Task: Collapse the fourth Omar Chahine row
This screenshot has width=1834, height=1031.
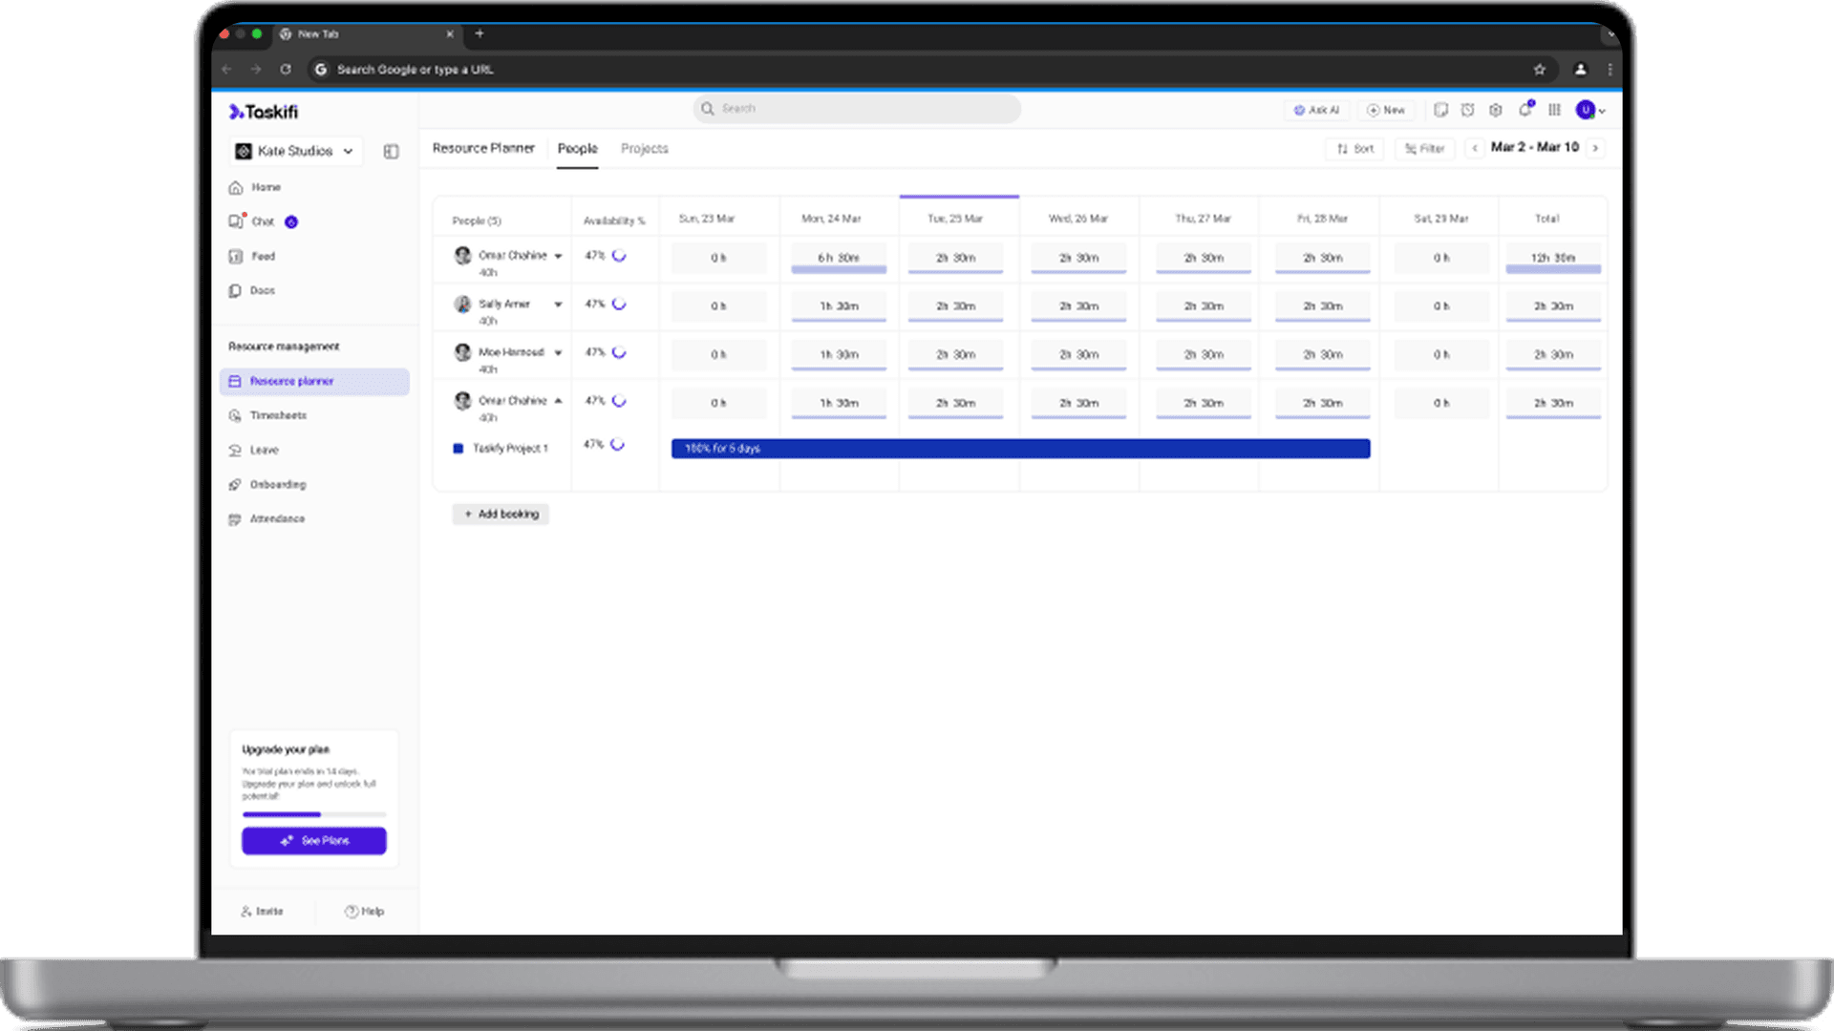Action: (x=558, y=401)
